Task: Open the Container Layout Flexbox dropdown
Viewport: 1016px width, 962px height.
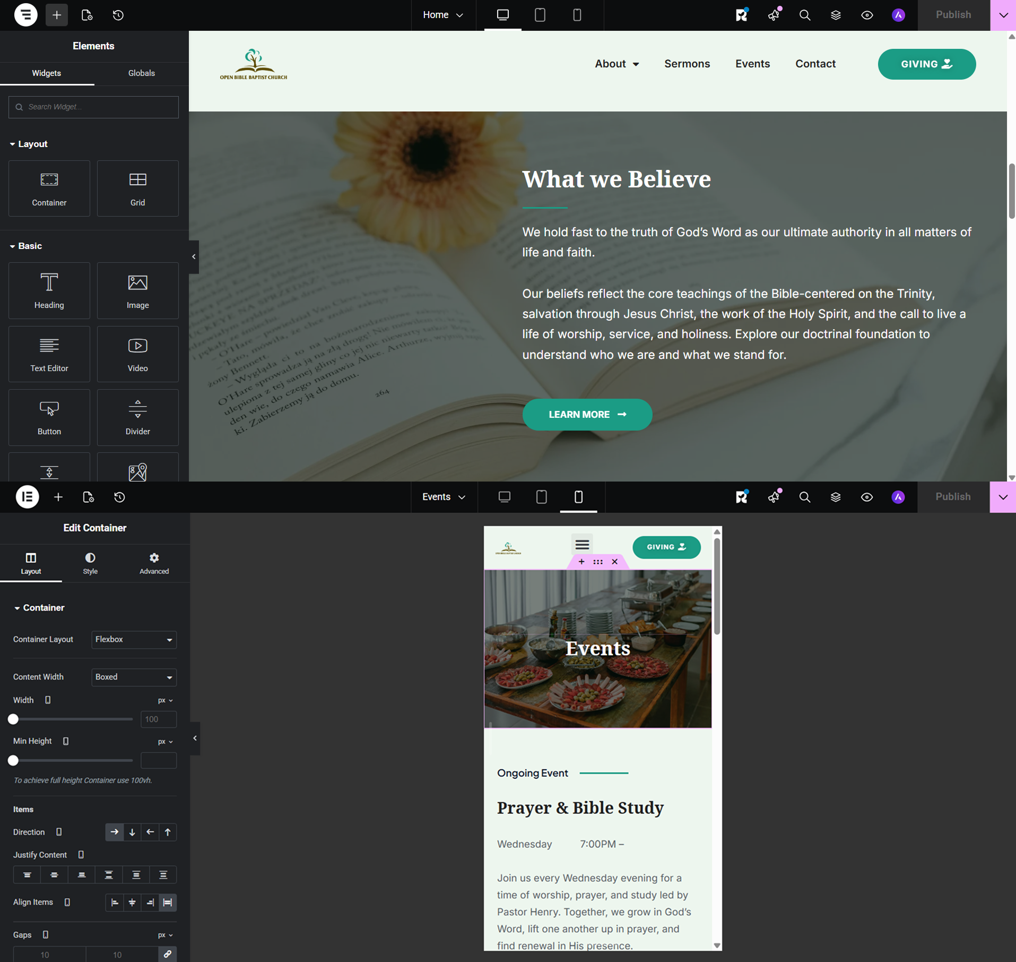Action: (x=134, y=639)
